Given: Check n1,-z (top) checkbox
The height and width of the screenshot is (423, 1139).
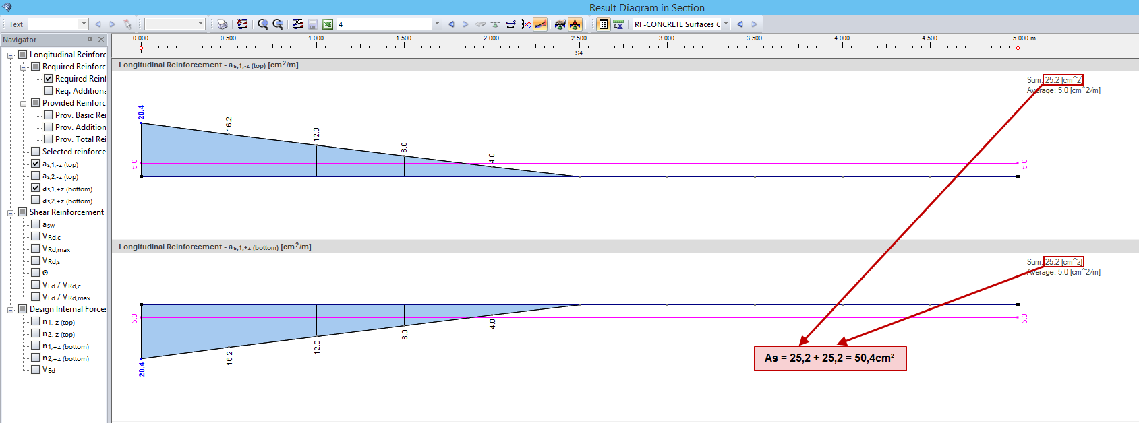Looking at the screenshot, I should pos(36,321).
